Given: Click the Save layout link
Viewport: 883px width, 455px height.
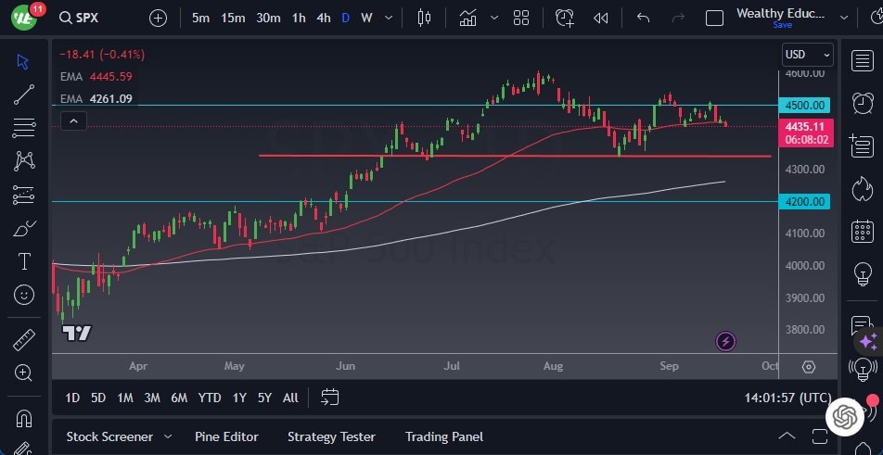Looking at the screenshot, I should coord(782,25).
